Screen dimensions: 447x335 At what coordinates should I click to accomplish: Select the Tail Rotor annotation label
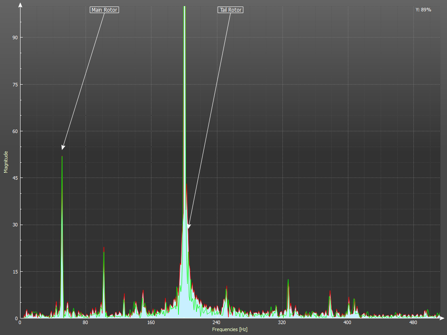[230, 10]
